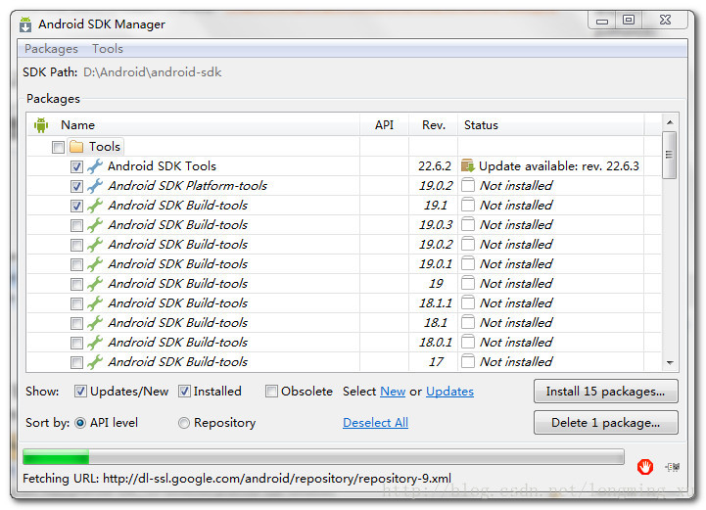The width and height of the screenshot is (706, 510).
Task: Click wrench icon of Build-tools rev. 19.0.1
Action: [x=95, y=263]
